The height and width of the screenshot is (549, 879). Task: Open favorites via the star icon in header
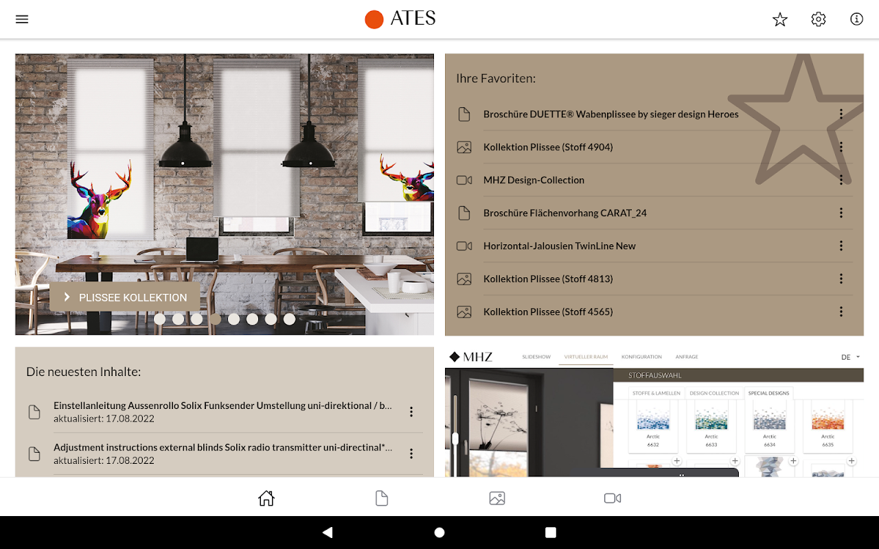(780, 19)
